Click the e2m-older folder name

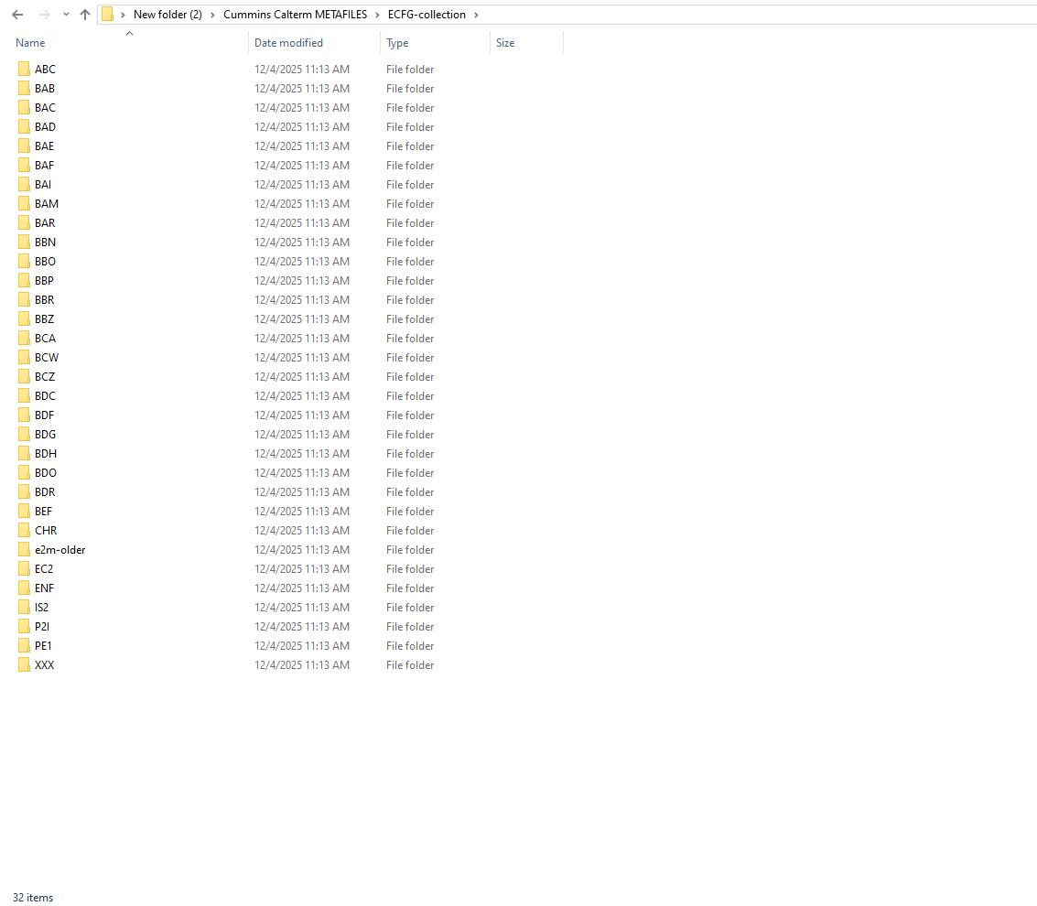point(60,550)
